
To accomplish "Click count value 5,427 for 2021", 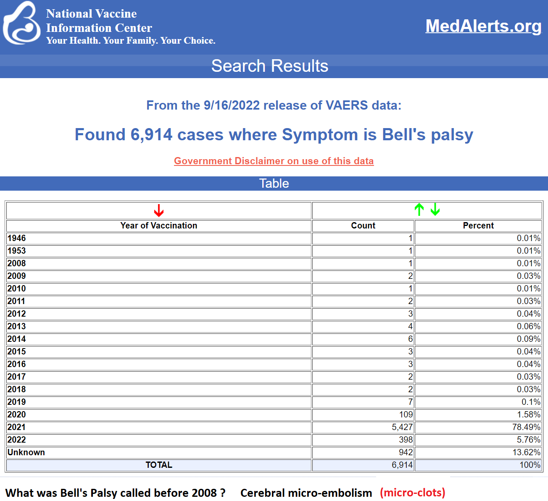I will tap(402, 427).
